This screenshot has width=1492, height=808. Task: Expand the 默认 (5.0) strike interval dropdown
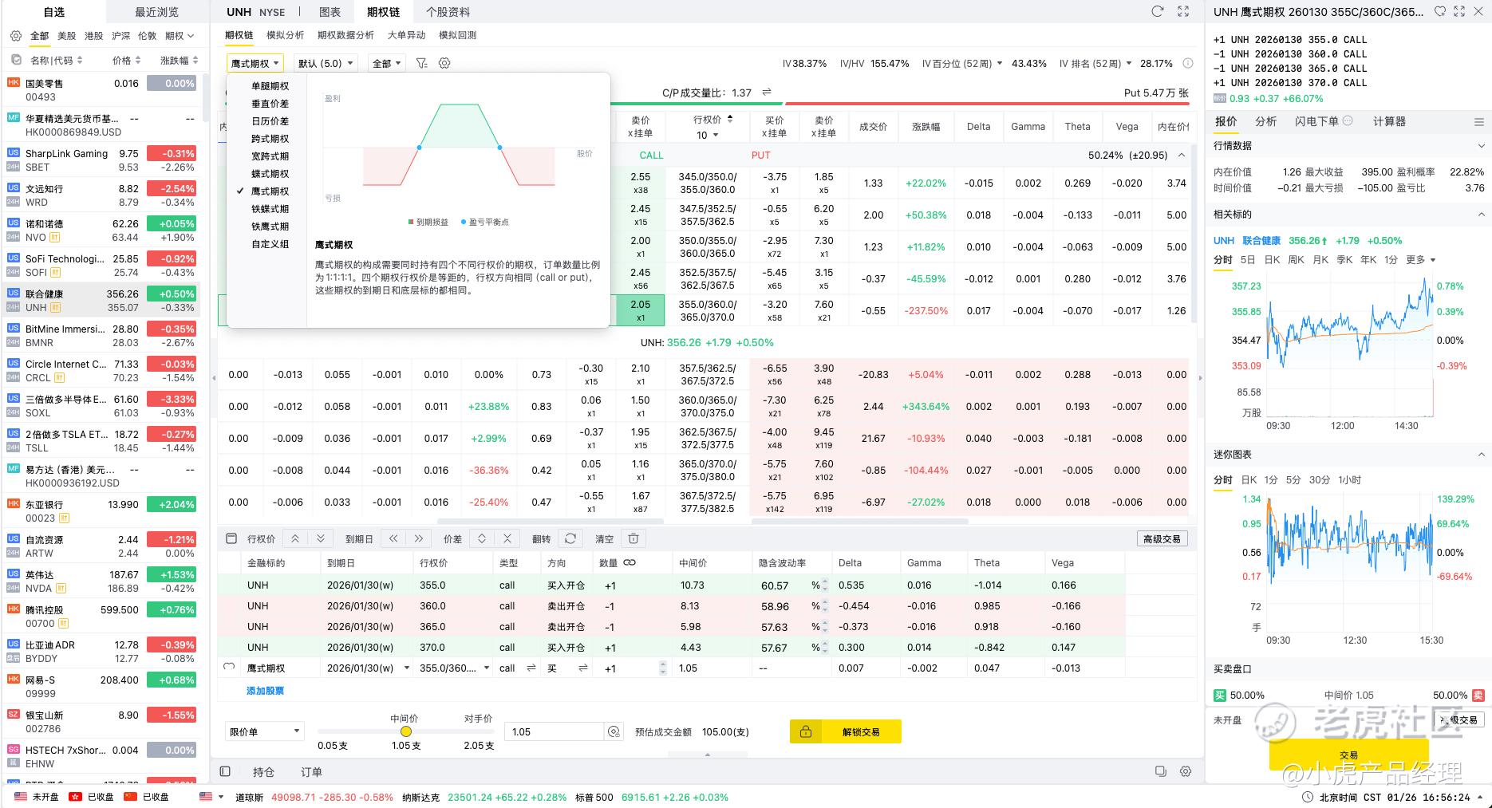pyautogui.click(x=326, y=63)
